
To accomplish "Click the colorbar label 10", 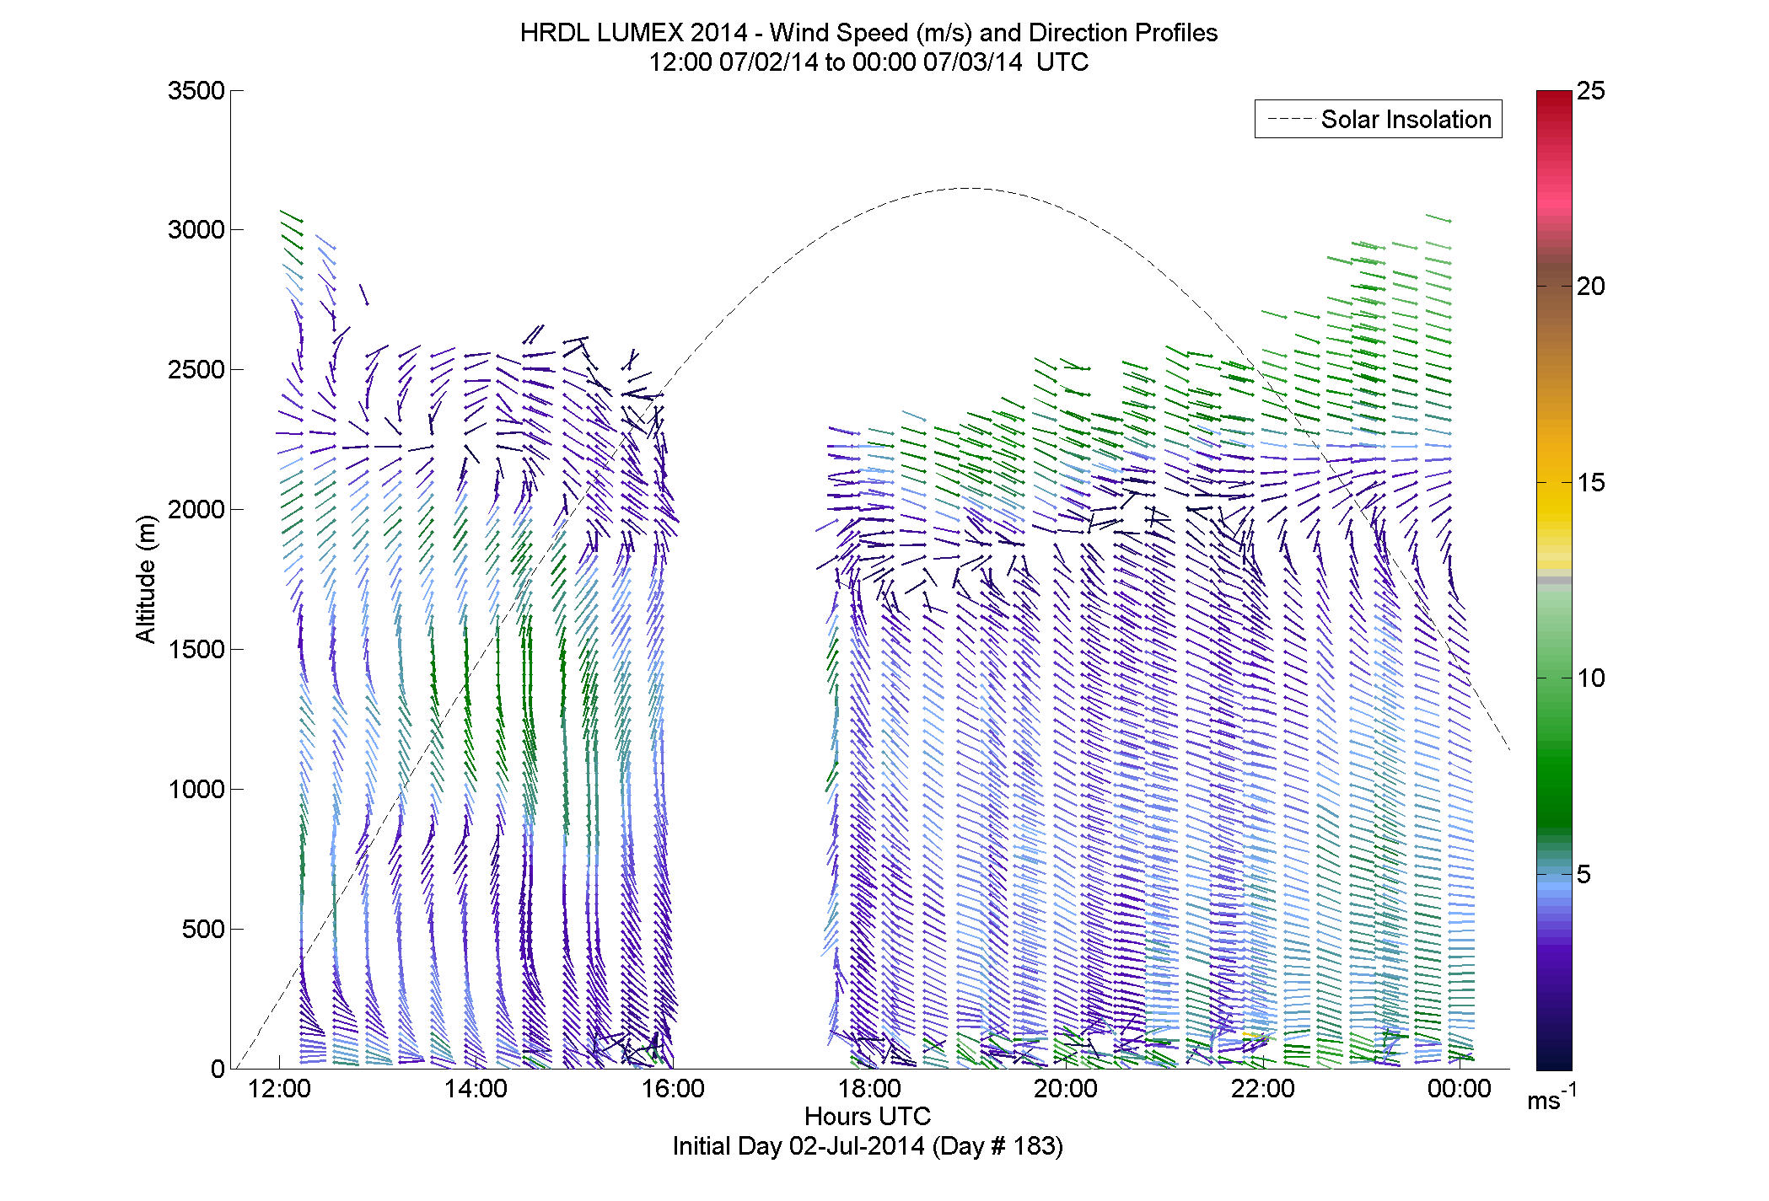I will tap(1591, 678).
